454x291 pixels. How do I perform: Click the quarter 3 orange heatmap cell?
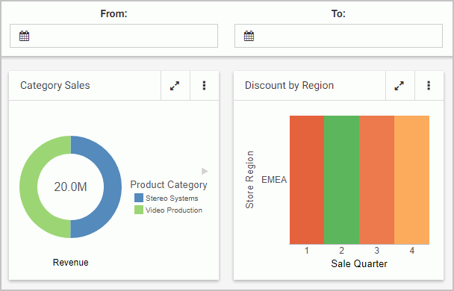pos(376,180)
